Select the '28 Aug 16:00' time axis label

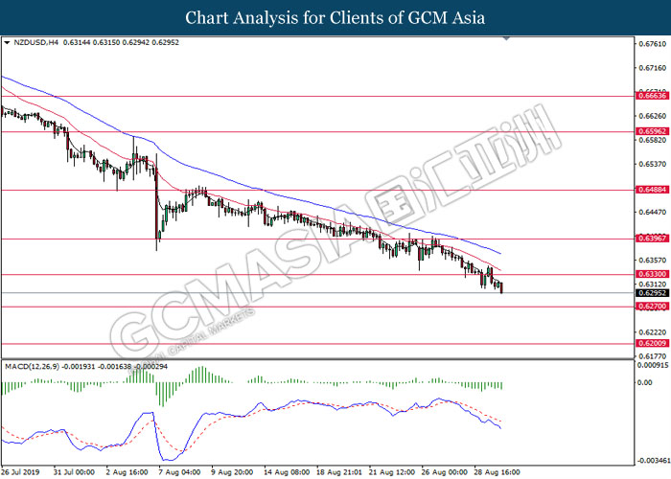point(499,472)
